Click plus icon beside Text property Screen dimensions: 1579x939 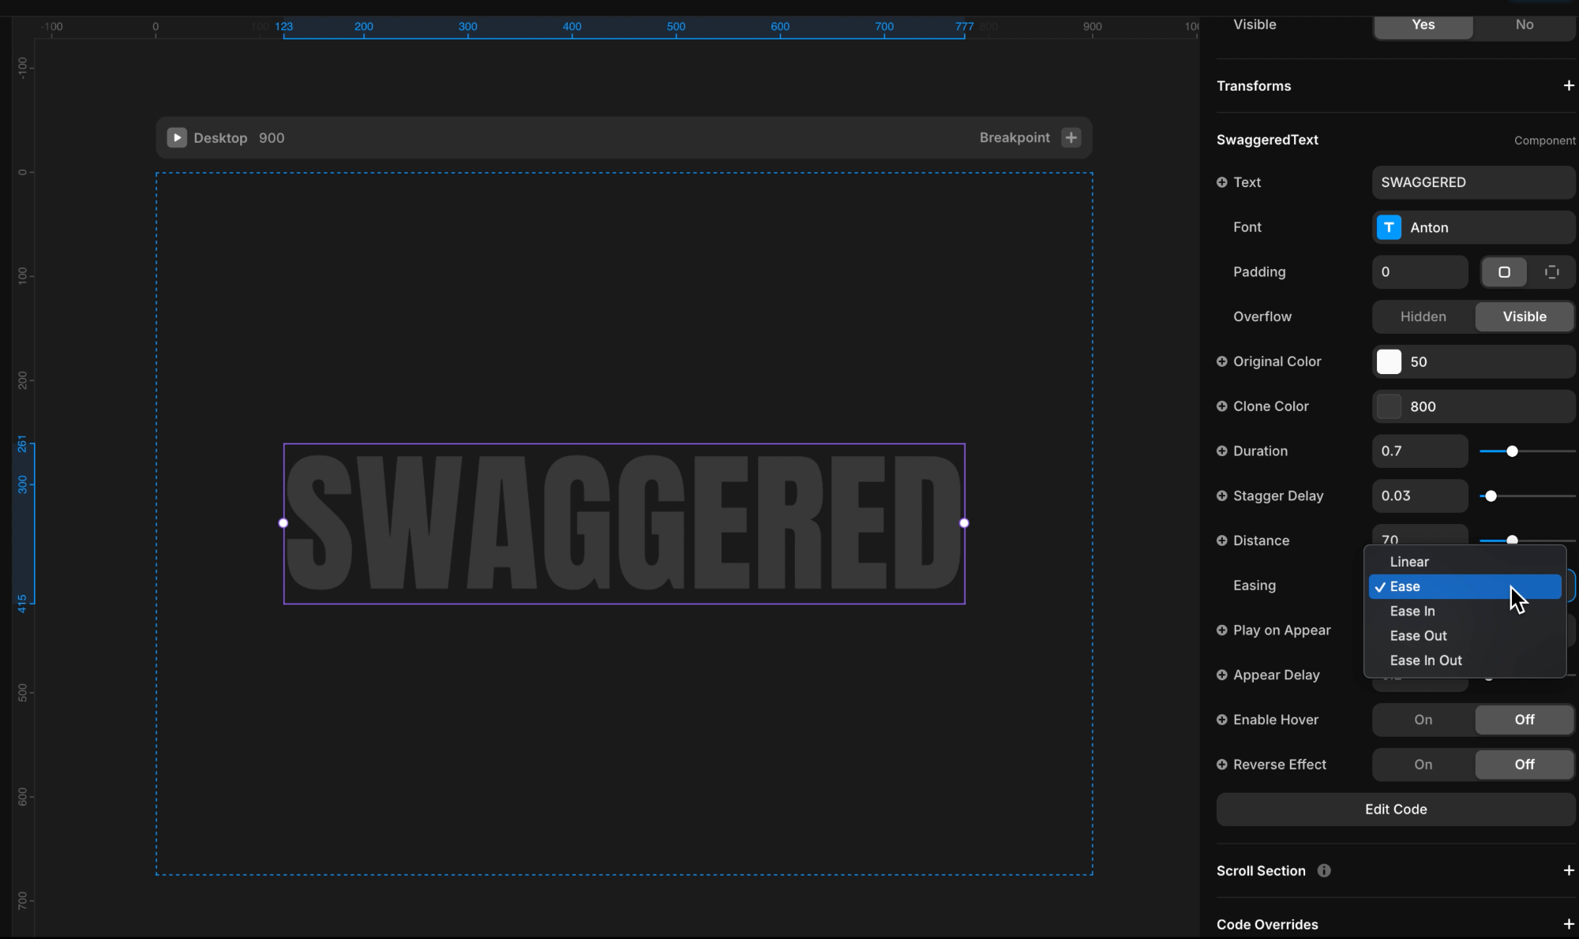point(1222,182)
